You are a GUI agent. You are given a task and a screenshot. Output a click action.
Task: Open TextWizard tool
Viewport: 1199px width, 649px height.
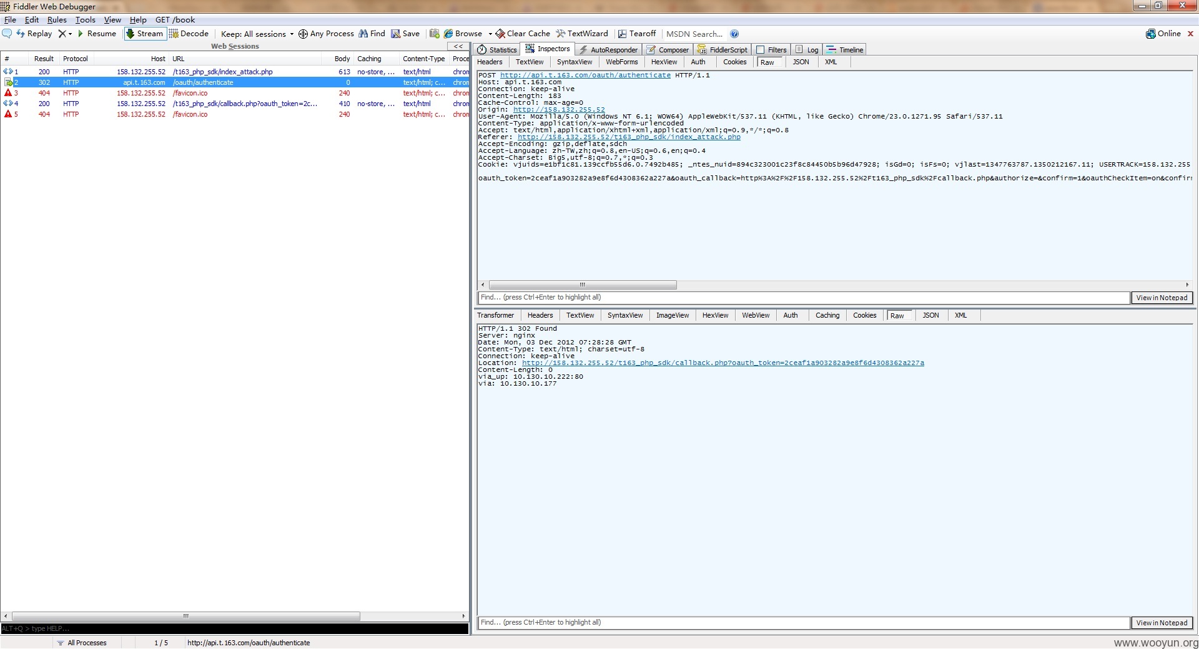pyautogui.click(x=582, y=34)
